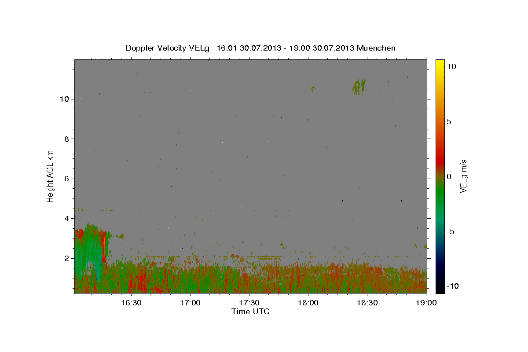Click the yellow top of the colorbar

click(440, 64)
